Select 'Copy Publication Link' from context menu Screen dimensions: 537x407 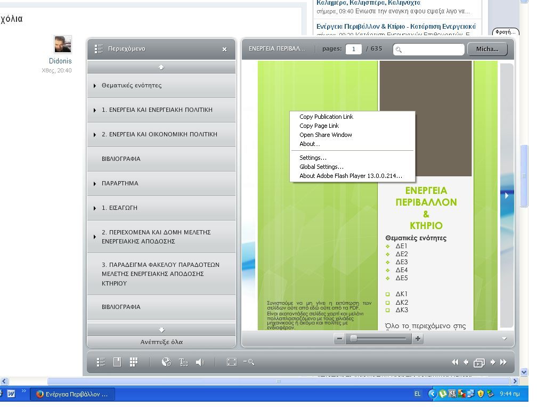pyautogui.click(x=326, y=117)
